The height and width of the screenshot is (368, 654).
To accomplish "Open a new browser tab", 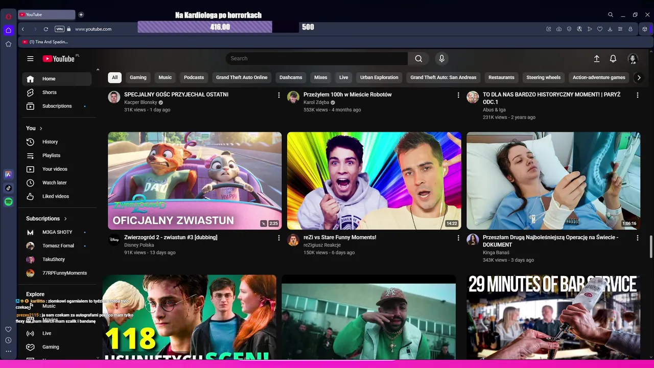I will [x=81, y=15].
